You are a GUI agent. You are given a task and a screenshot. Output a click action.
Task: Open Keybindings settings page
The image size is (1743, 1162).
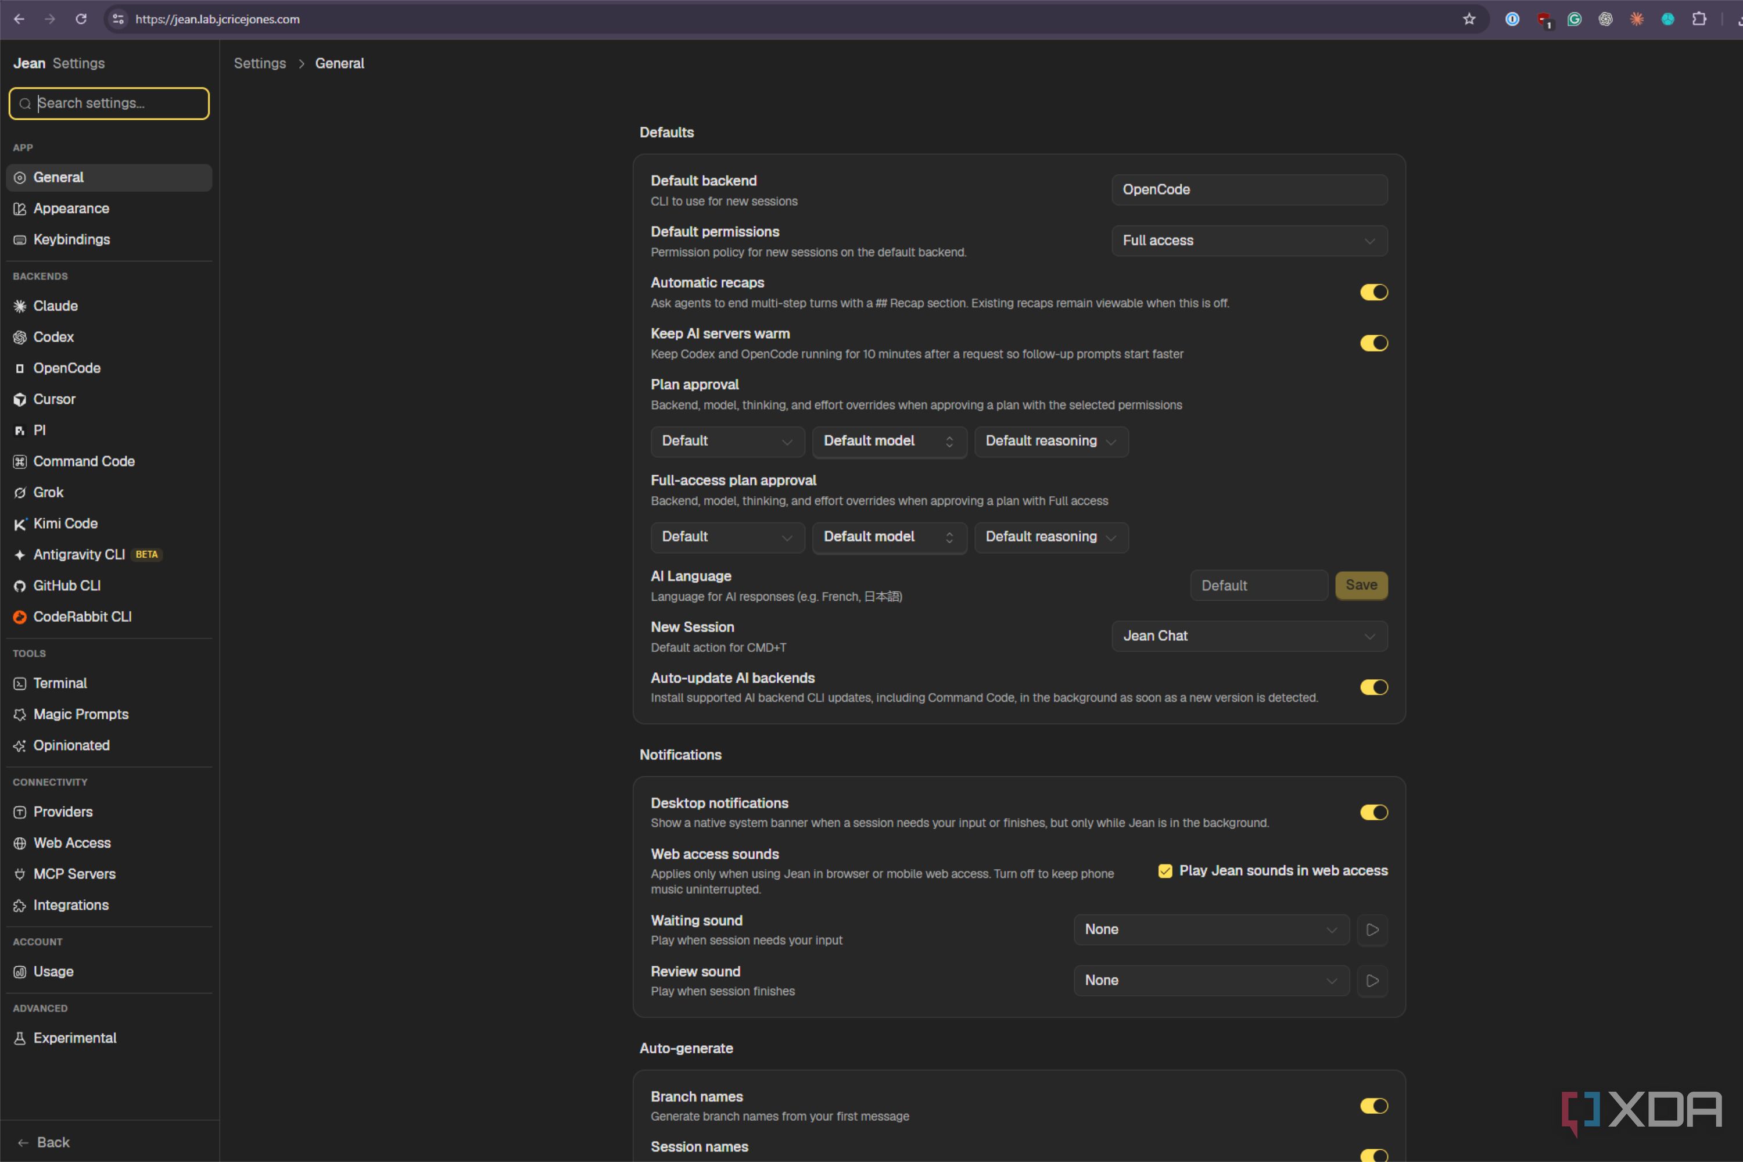tap(109, 240)
